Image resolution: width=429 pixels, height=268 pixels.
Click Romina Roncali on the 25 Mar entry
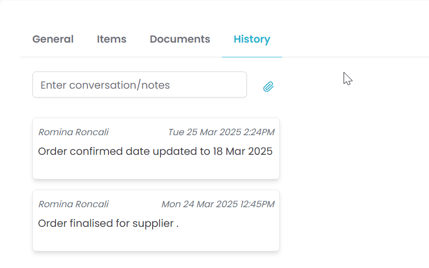click(x=74, y=132)
